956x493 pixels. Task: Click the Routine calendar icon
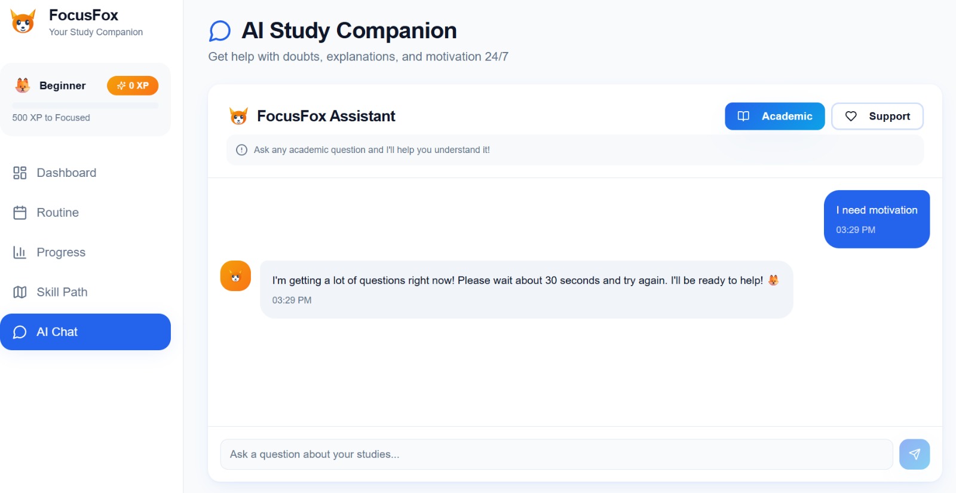pos(20,213)
